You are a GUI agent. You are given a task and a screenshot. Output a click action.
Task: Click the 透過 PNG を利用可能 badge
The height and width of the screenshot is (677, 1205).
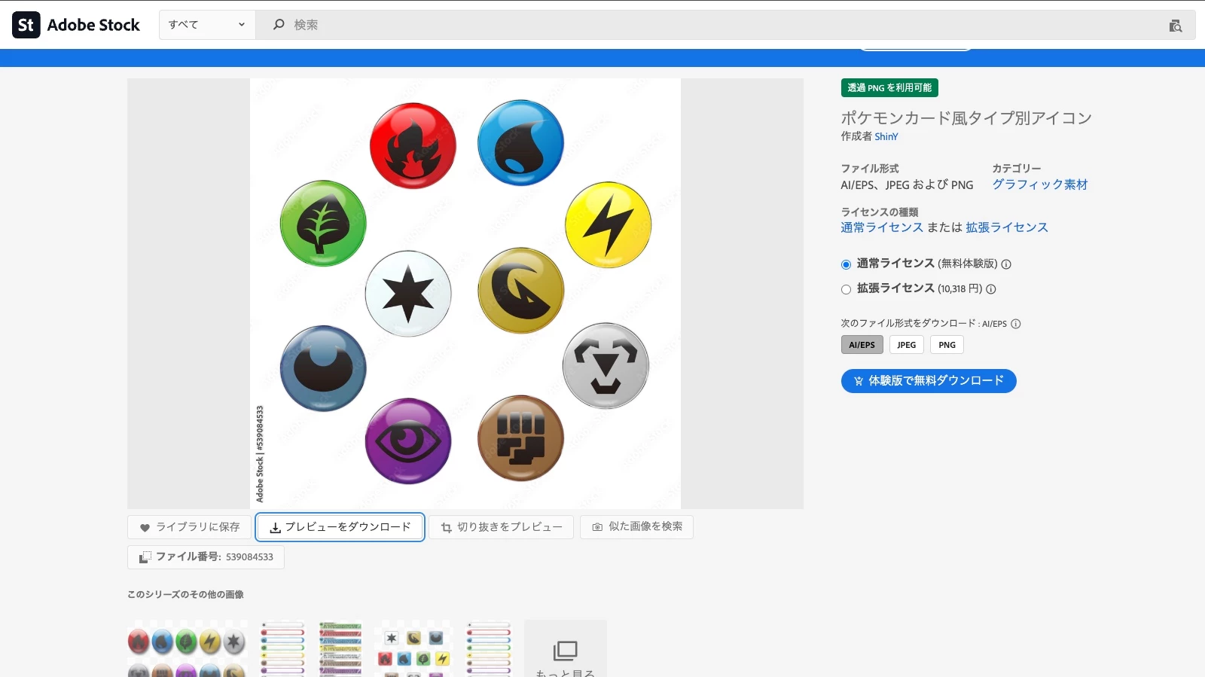coord(889,88)
